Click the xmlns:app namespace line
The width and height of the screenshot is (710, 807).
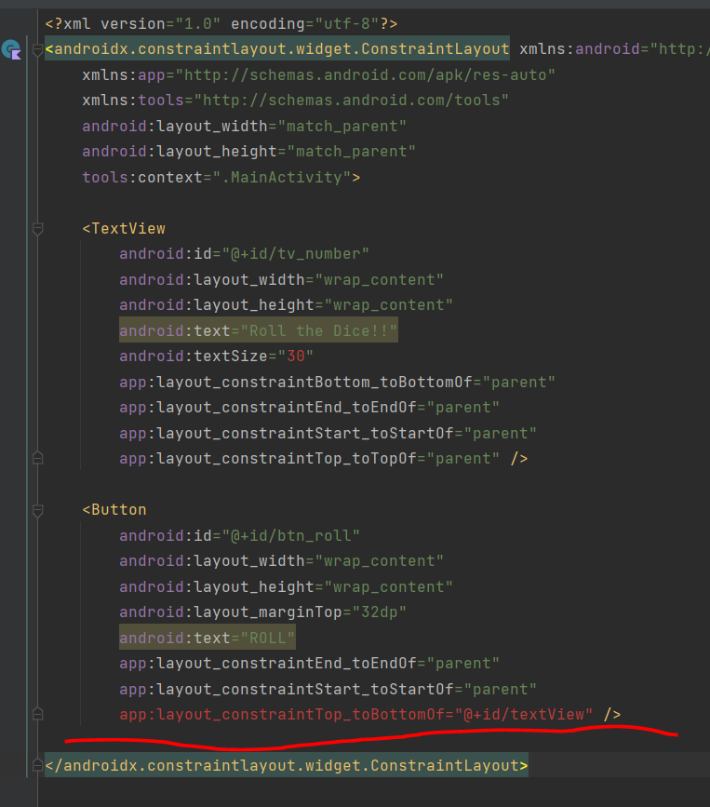pos(318,75)
